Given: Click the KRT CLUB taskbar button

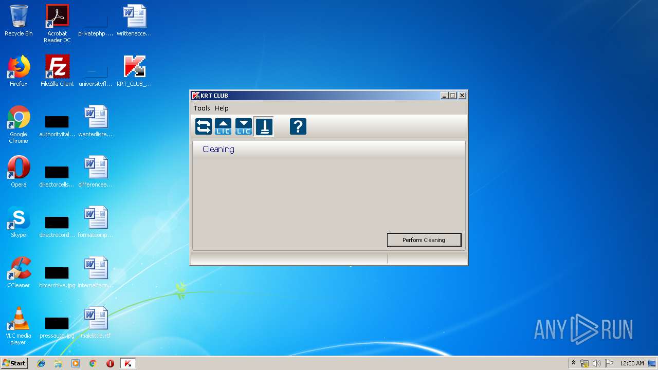Looking at the screenshot, I should pyautogui.click(x=127, y=363).
